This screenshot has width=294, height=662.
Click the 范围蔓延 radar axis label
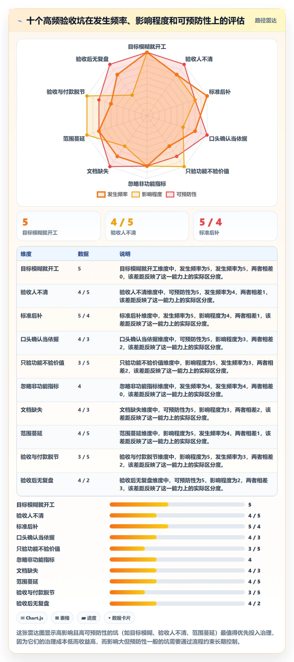[x=74, y=139]
